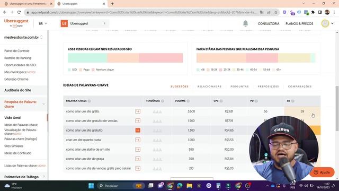Open Extensão Chrome link
The image size is (339, 191).
[x=16, y=79]
